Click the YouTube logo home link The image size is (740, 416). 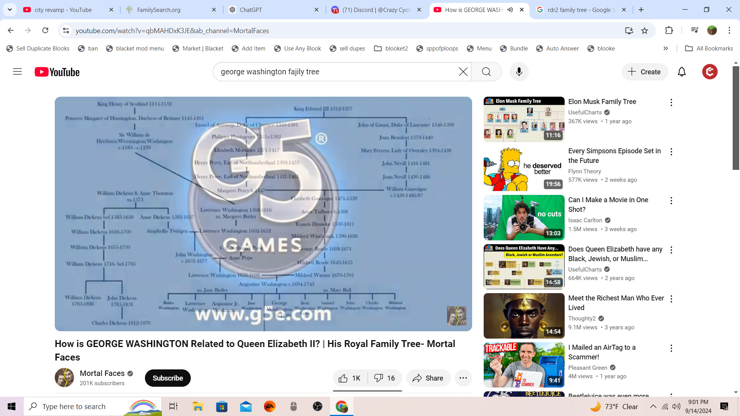click(57, 72)
